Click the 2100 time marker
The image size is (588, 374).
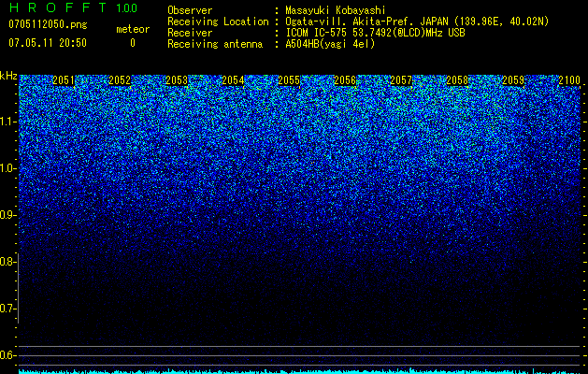pos(569,80)
